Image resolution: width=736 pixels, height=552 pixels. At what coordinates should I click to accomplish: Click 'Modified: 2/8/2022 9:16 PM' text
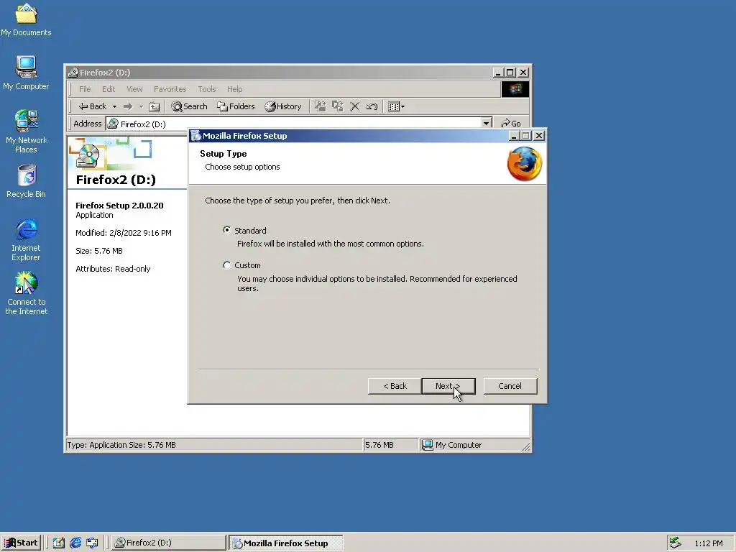click(x=124, y=233)
